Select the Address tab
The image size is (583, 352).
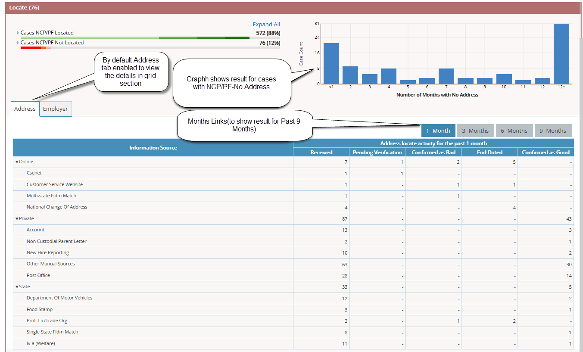point(25,109)
